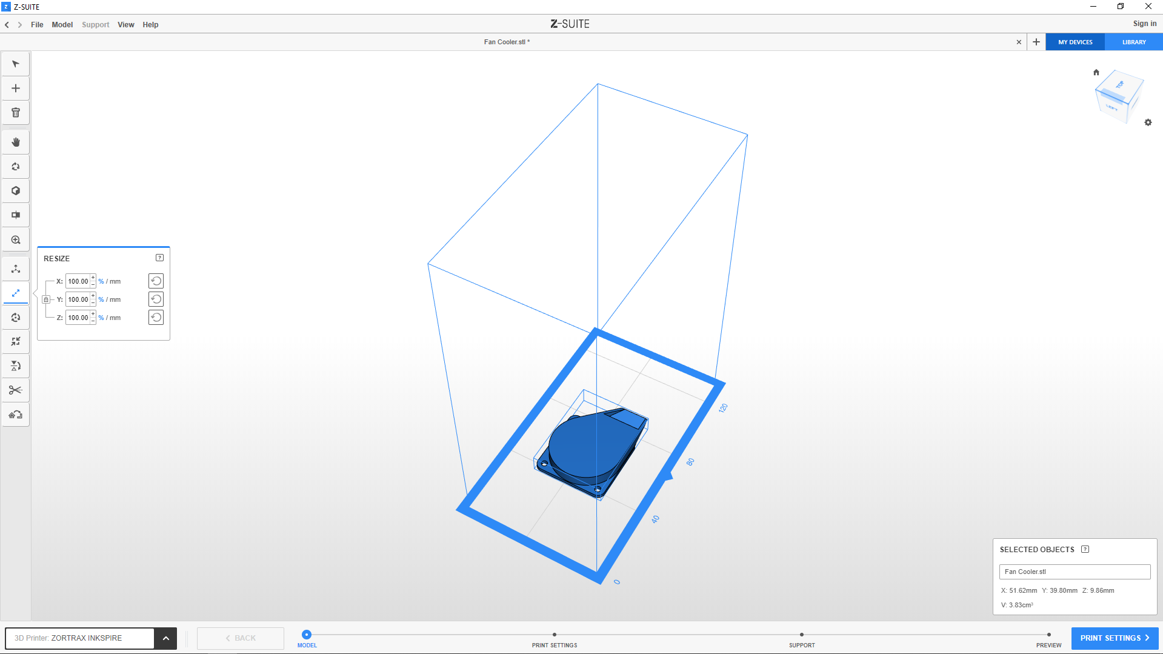Image resolution: width=1163 pixels, height=654 pixels.
Task: Click the home view icon near the cube
Action: [x=1096, y=72]
